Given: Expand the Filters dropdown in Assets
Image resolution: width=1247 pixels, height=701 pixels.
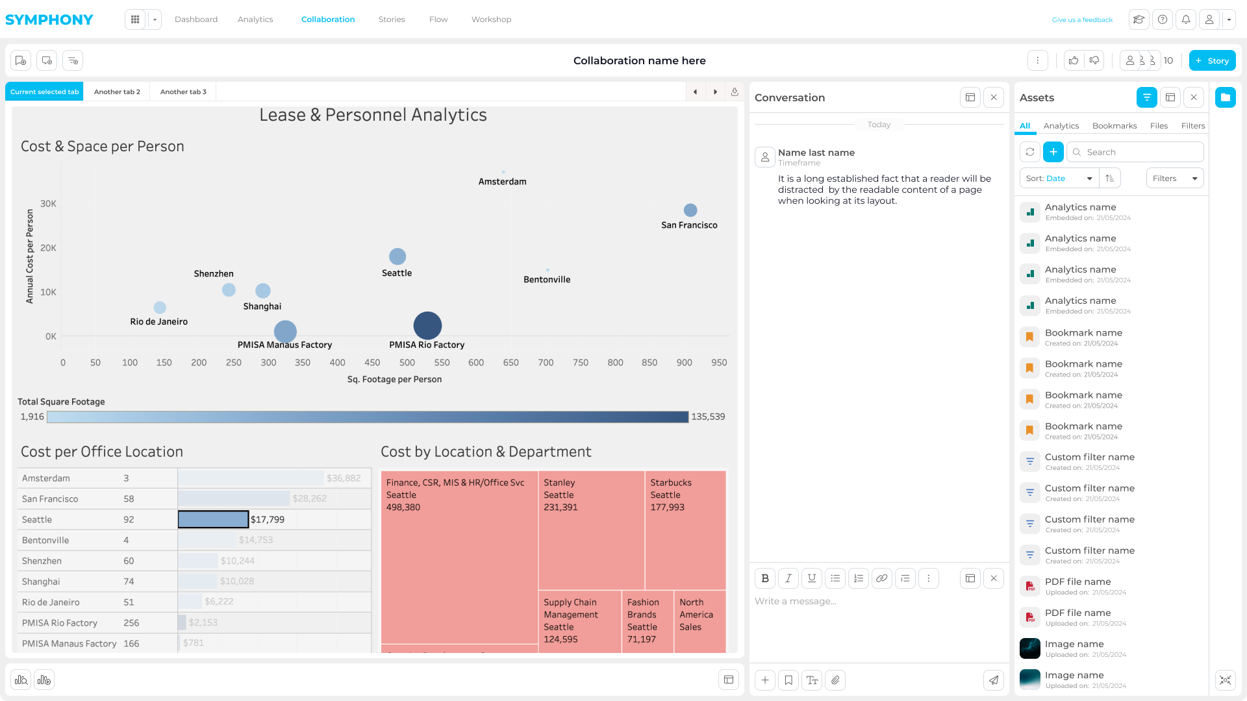Looking at the screenshot, I should coord(1174,178).
